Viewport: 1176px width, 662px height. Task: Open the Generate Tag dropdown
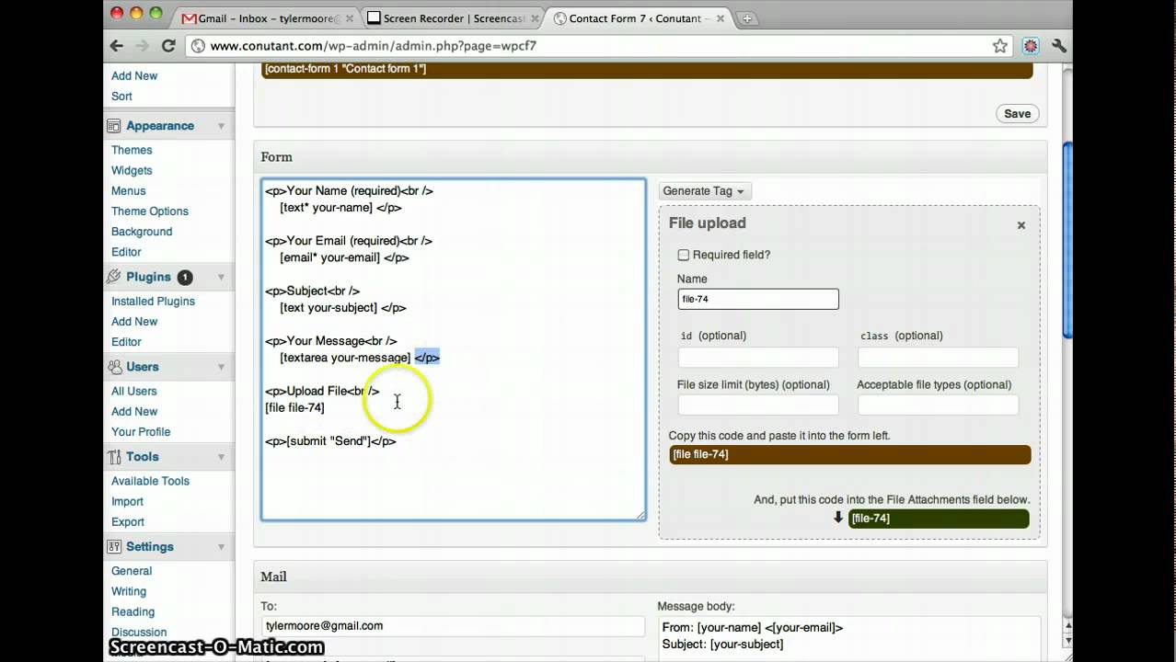coord(705,191)
